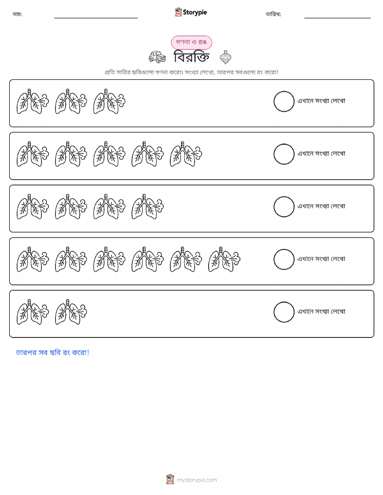Click the spinning top icon beside title
Image resolution: width=383 pixels, height=495 pixels.
(x=225, y=57)
